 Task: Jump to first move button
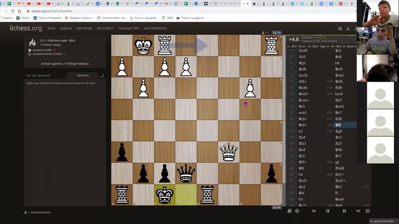[x=314, y=211]
